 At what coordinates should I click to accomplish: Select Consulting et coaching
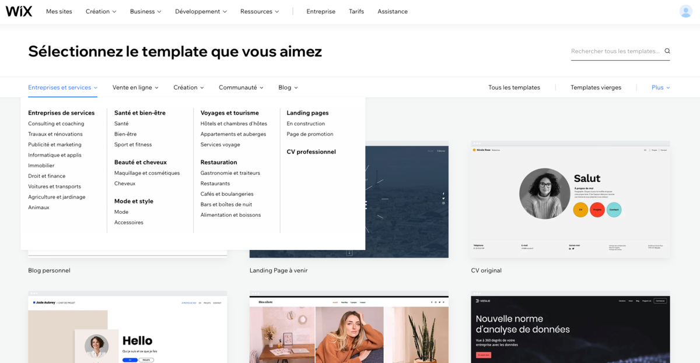pos(56,124)
